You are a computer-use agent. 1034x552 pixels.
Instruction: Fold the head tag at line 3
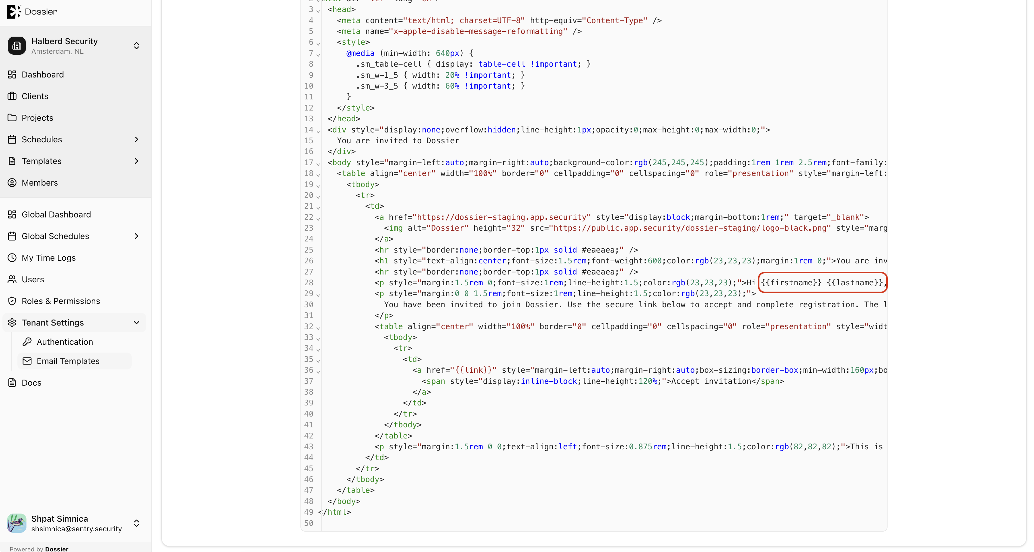tap(318, 11)
